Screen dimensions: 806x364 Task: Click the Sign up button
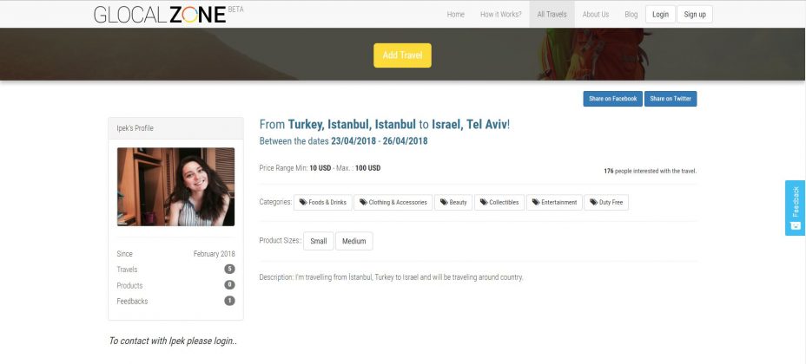[x=695, y=15]
